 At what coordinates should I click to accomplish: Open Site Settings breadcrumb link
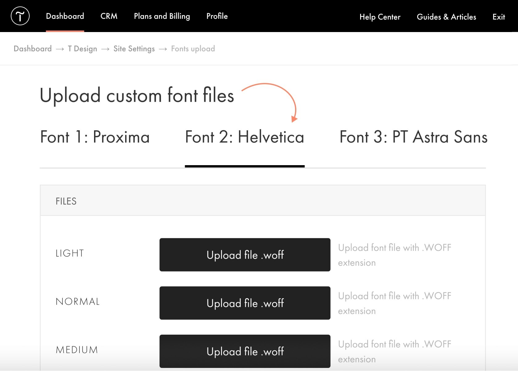click(134, 49)
